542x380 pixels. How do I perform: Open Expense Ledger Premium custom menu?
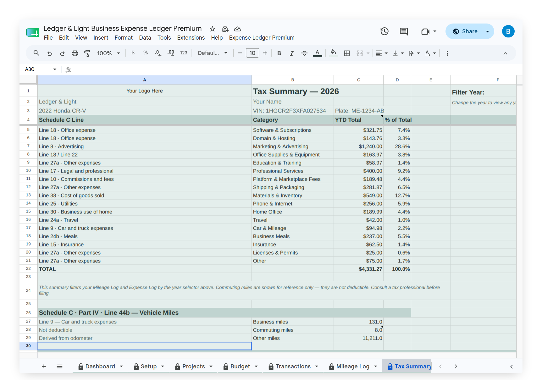coord(262,38)
